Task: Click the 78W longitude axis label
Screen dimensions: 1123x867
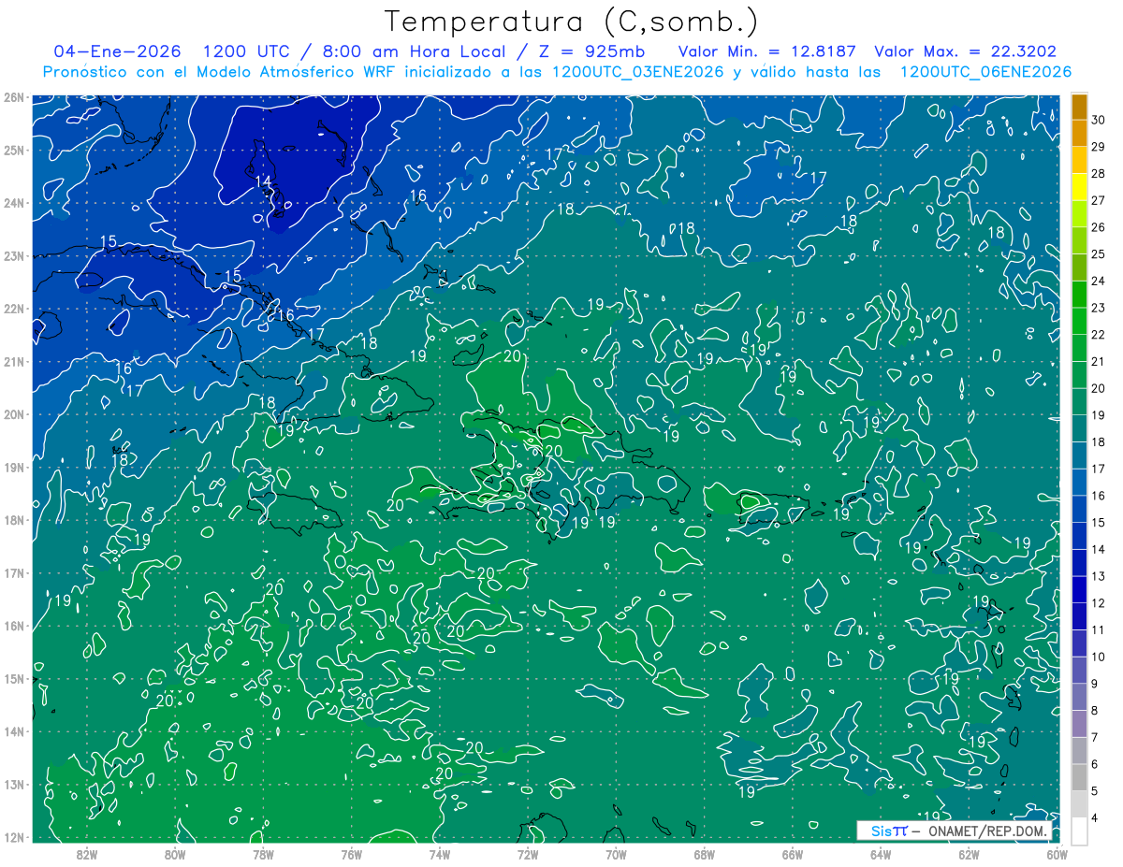Action: coord(263,854)
